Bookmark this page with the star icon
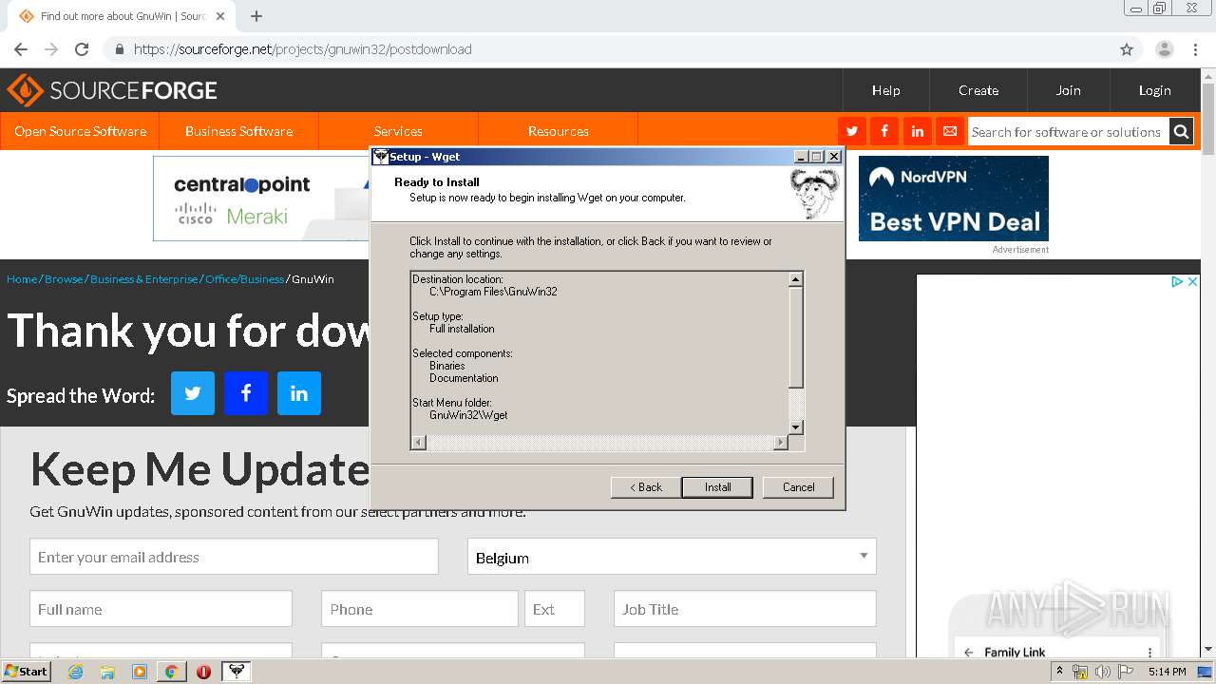Screen dimensions: 1216x684 1127,49
